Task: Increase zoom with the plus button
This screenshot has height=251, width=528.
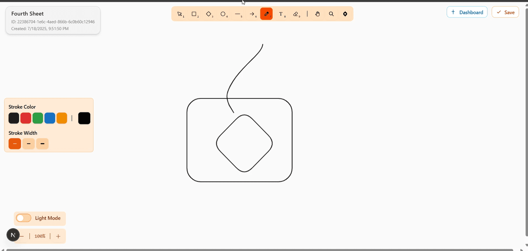Action: [x=58, y=236]
